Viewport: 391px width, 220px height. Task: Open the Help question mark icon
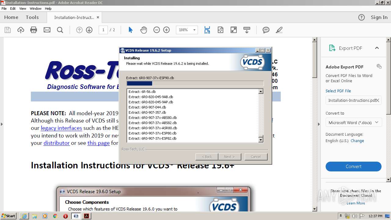(361, 17)
